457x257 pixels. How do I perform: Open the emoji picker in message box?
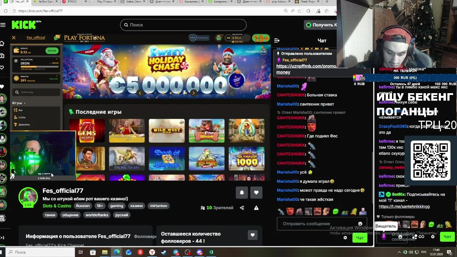(360, 224)
